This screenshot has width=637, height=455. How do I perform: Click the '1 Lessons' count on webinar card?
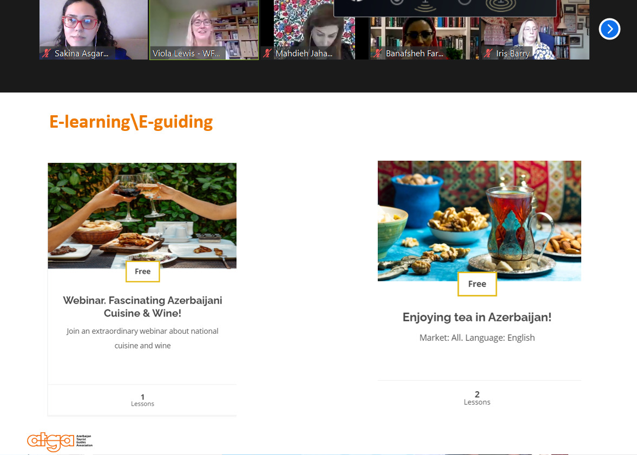142,400
